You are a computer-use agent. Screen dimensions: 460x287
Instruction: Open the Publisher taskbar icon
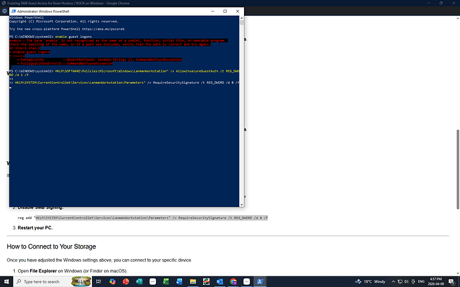139,282
